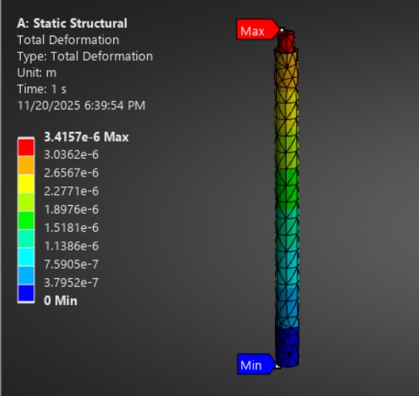Select the cyan legend color band
Viewport: 419px width, 396px height.
26,257
